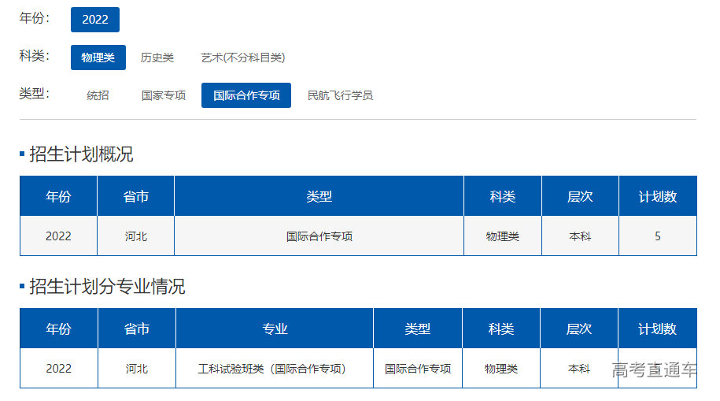The width and height of the screenshot is (720, 401).
Task: Choose 民航飞行学员 admission type
Action: coord(340,95)
